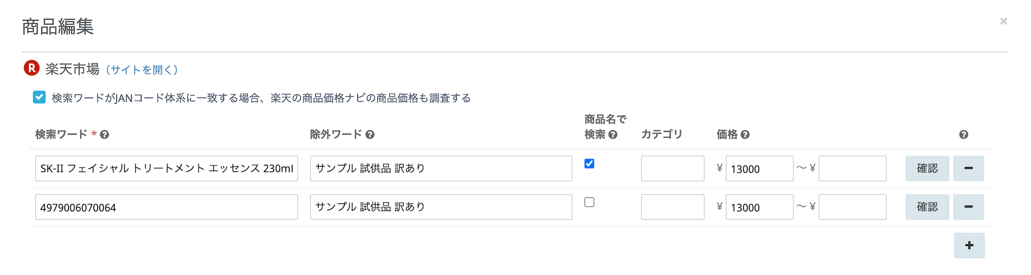The width and height of the screenshot is (1031, 275).
Task: Click the first row's minimum price field
Action: coord(759,168)
